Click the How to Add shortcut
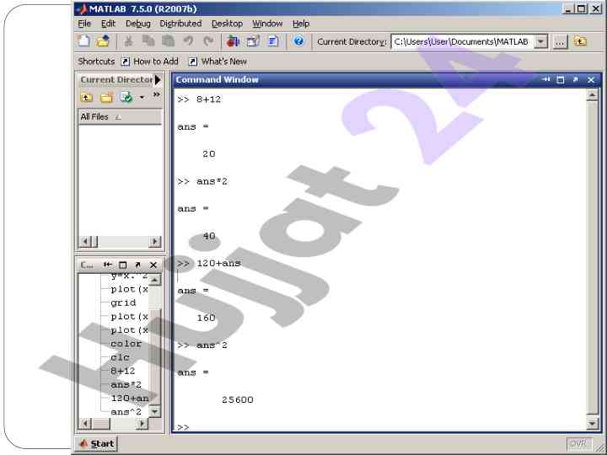Viewport: 607px width, 455px height. [x=149, y=62]
